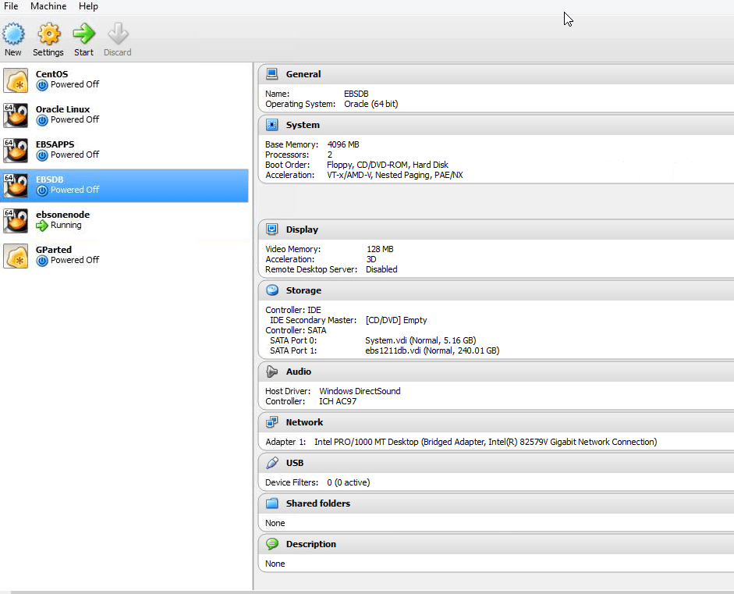
Task: Open the Display settings header link
Action: coord(302,229)
